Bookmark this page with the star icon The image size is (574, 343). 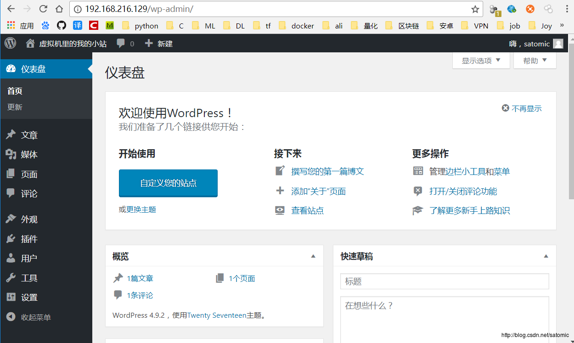475,9
